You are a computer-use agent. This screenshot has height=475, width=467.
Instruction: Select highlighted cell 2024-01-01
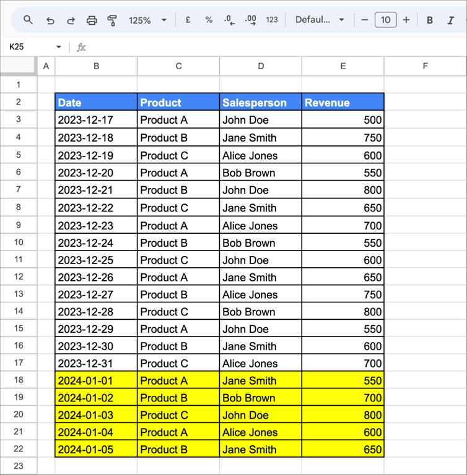(96, 380)
